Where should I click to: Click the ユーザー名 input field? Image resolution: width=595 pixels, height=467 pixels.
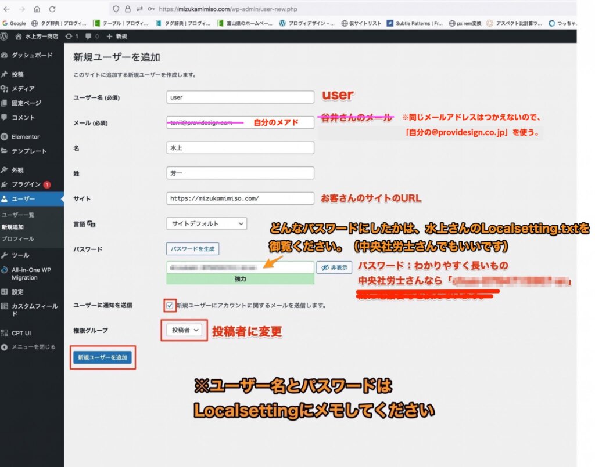click(x=240, y=97)
